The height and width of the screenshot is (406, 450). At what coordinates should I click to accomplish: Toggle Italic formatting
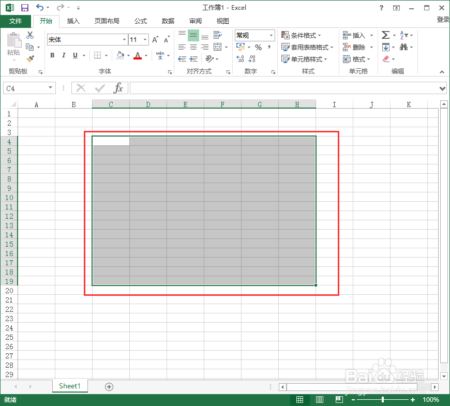coord(64,55)
